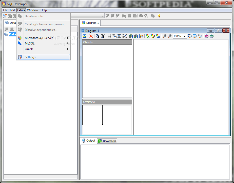Click the 1:1 actual size zoom icon

[x=200, y=36]
